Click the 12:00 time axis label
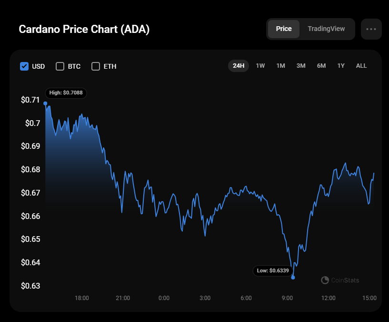This screenshot has height=322, width=389. click(329, 298)
